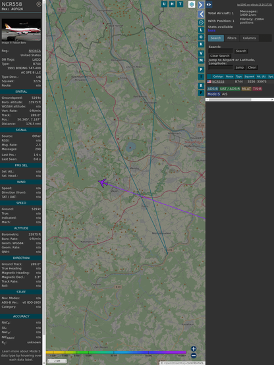Click the H map button
The height and width of the screenshot is (365, 274).
[173, 4]
